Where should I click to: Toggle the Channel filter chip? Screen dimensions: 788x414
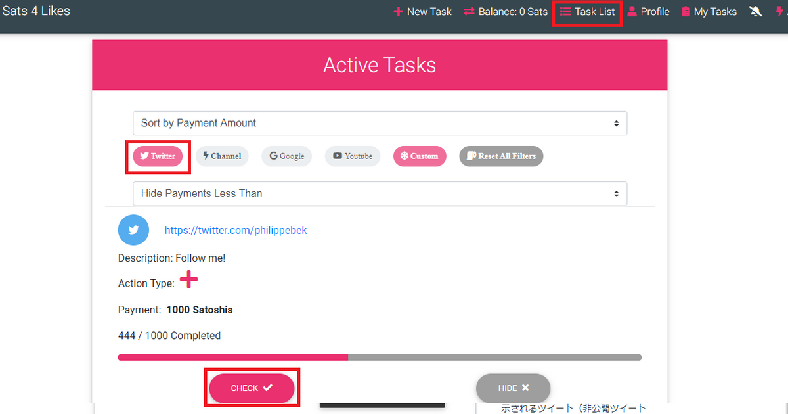coord(222,156)
